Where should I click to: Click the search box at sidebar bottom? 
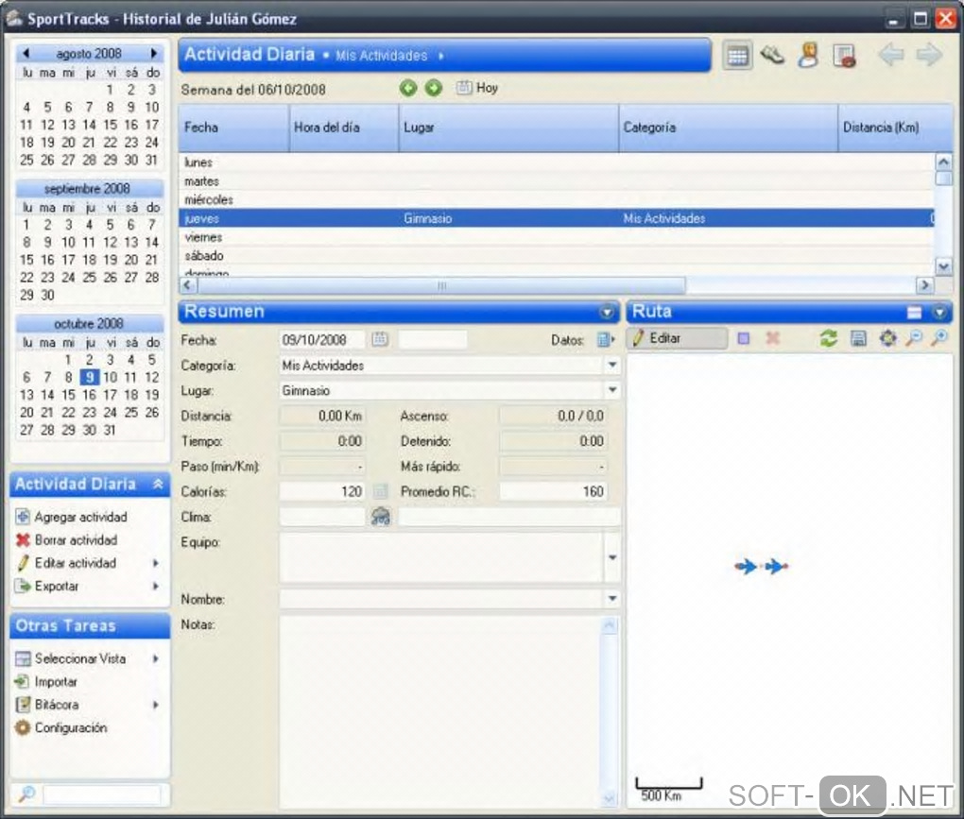102,794
